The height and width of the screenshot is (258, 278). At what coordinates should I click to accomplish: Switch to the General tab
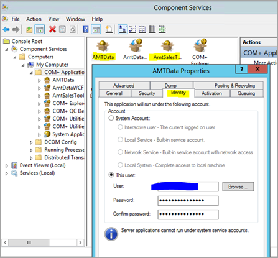(114, 93)
